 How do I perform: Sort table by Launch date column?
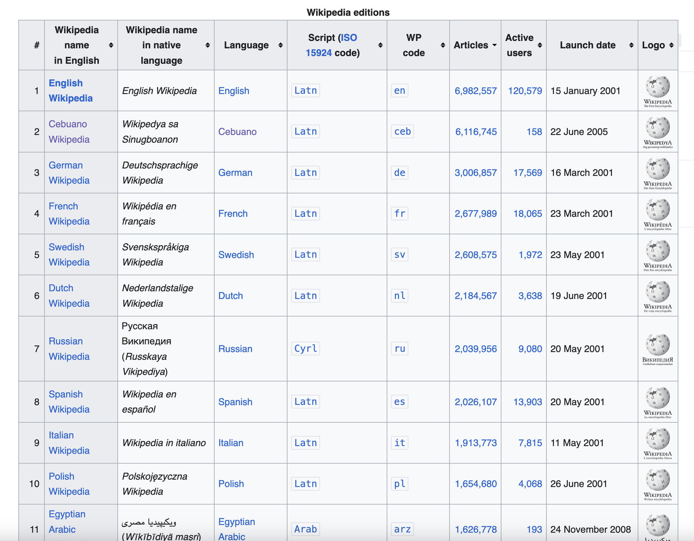click(x=592, y=45)
